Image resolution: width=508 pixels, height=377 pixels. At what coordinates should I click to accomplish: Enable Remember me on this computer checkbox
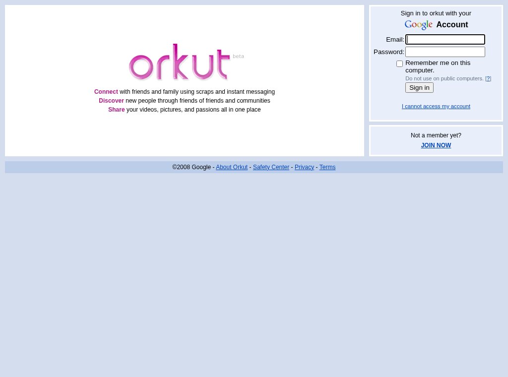(x=399, y=64)
